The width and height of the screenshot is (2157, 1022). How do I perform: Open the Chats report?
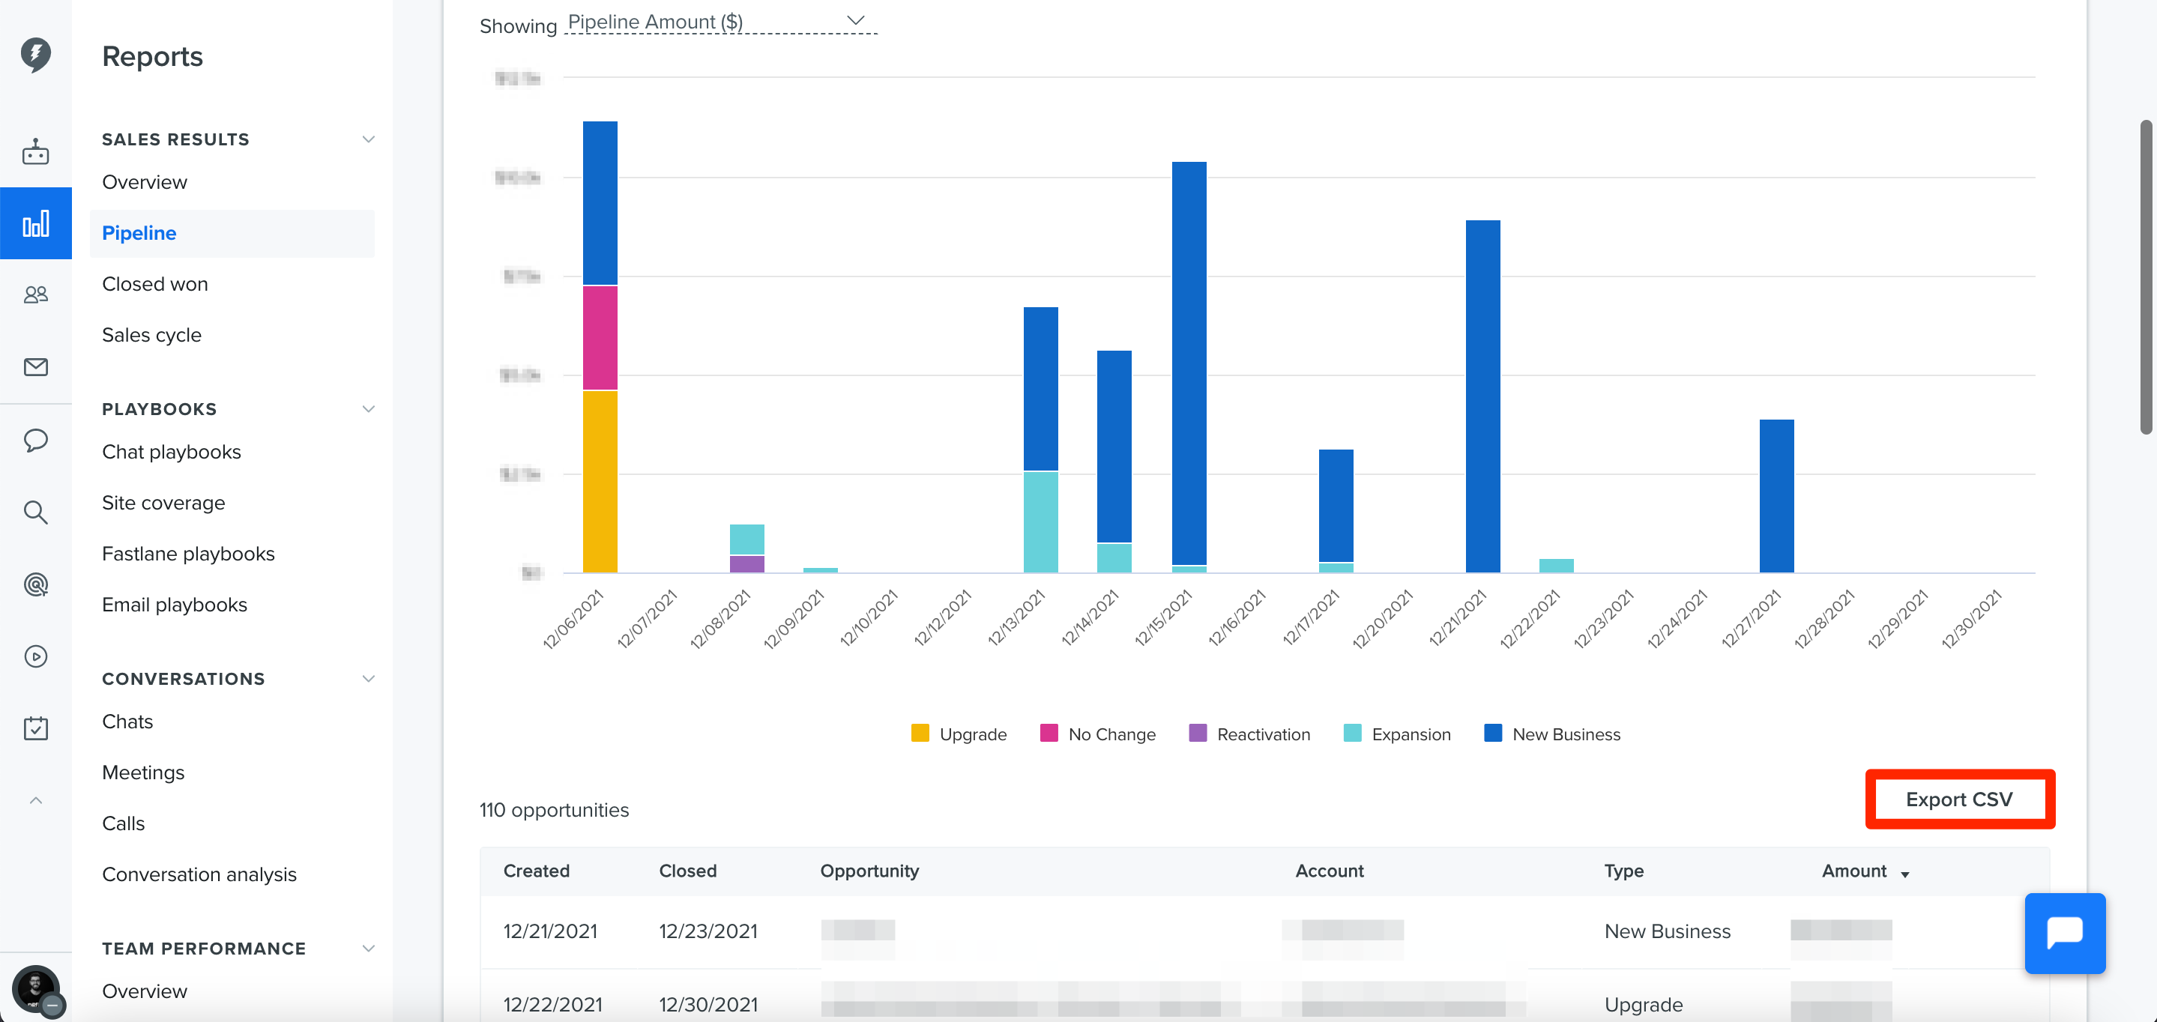(127, 722)
